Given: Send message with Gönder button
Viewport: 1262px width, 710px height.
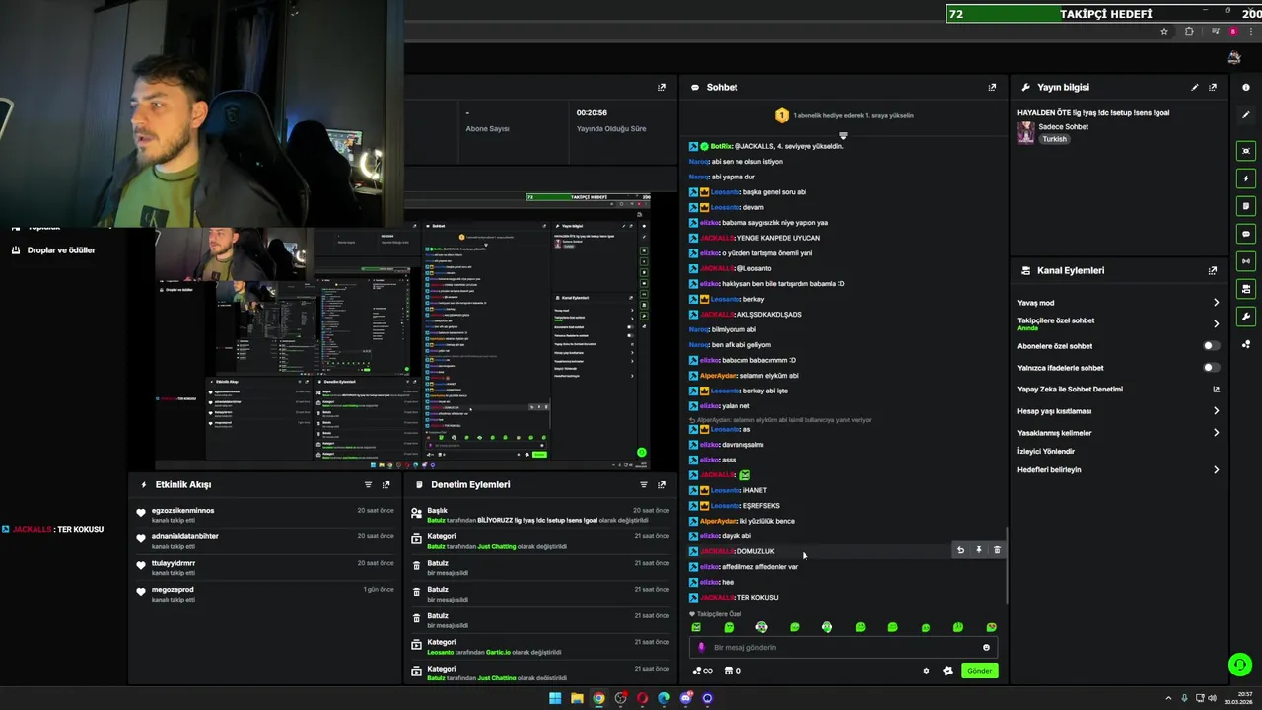Looking at the screenshot, I should point(979,671).
